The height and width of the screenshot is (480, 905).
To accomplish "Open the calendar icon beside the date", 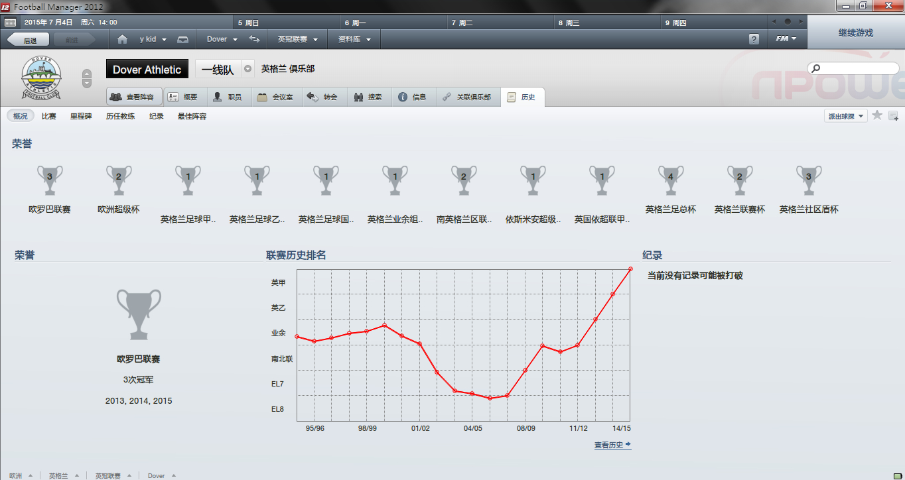I will pyautogui.click(x=10, y=22).
